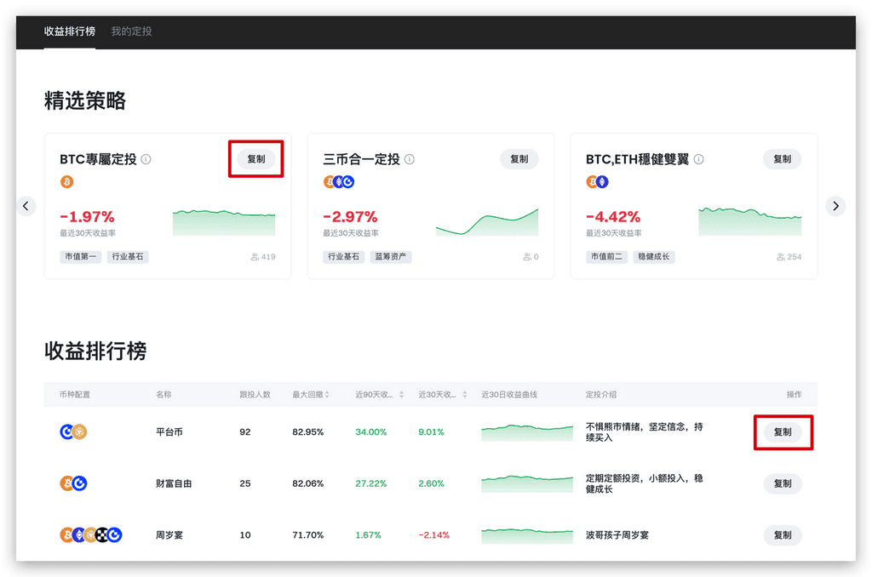This screenshot has height=577, width=872.
Task: Select the 收益排行榜 tab
Action: pyautogui.click(x=71, y=31)
